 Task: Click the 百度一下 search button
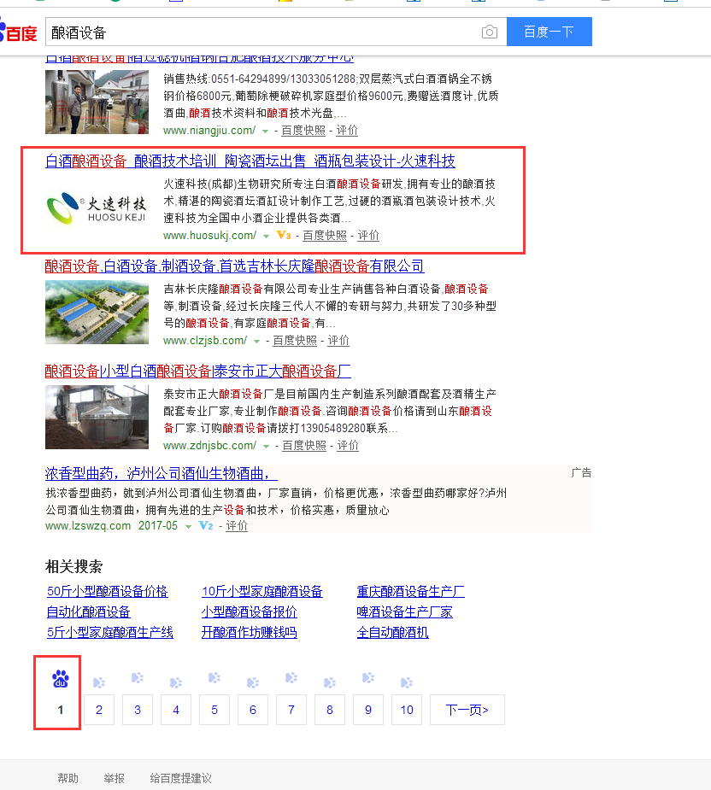[x=549, y=32]
